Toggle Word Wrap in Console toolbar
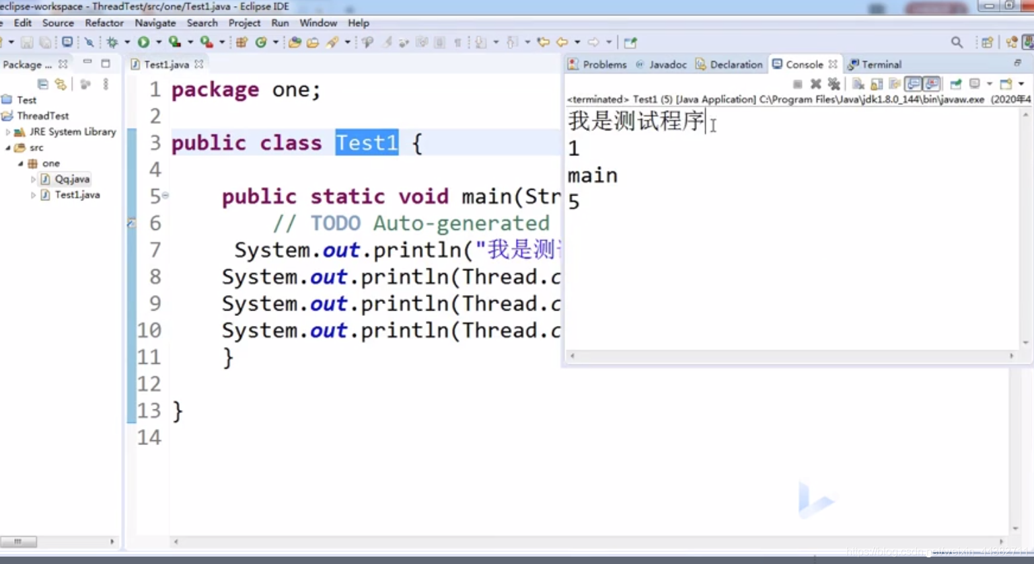1034x564 pixels. 895,84
